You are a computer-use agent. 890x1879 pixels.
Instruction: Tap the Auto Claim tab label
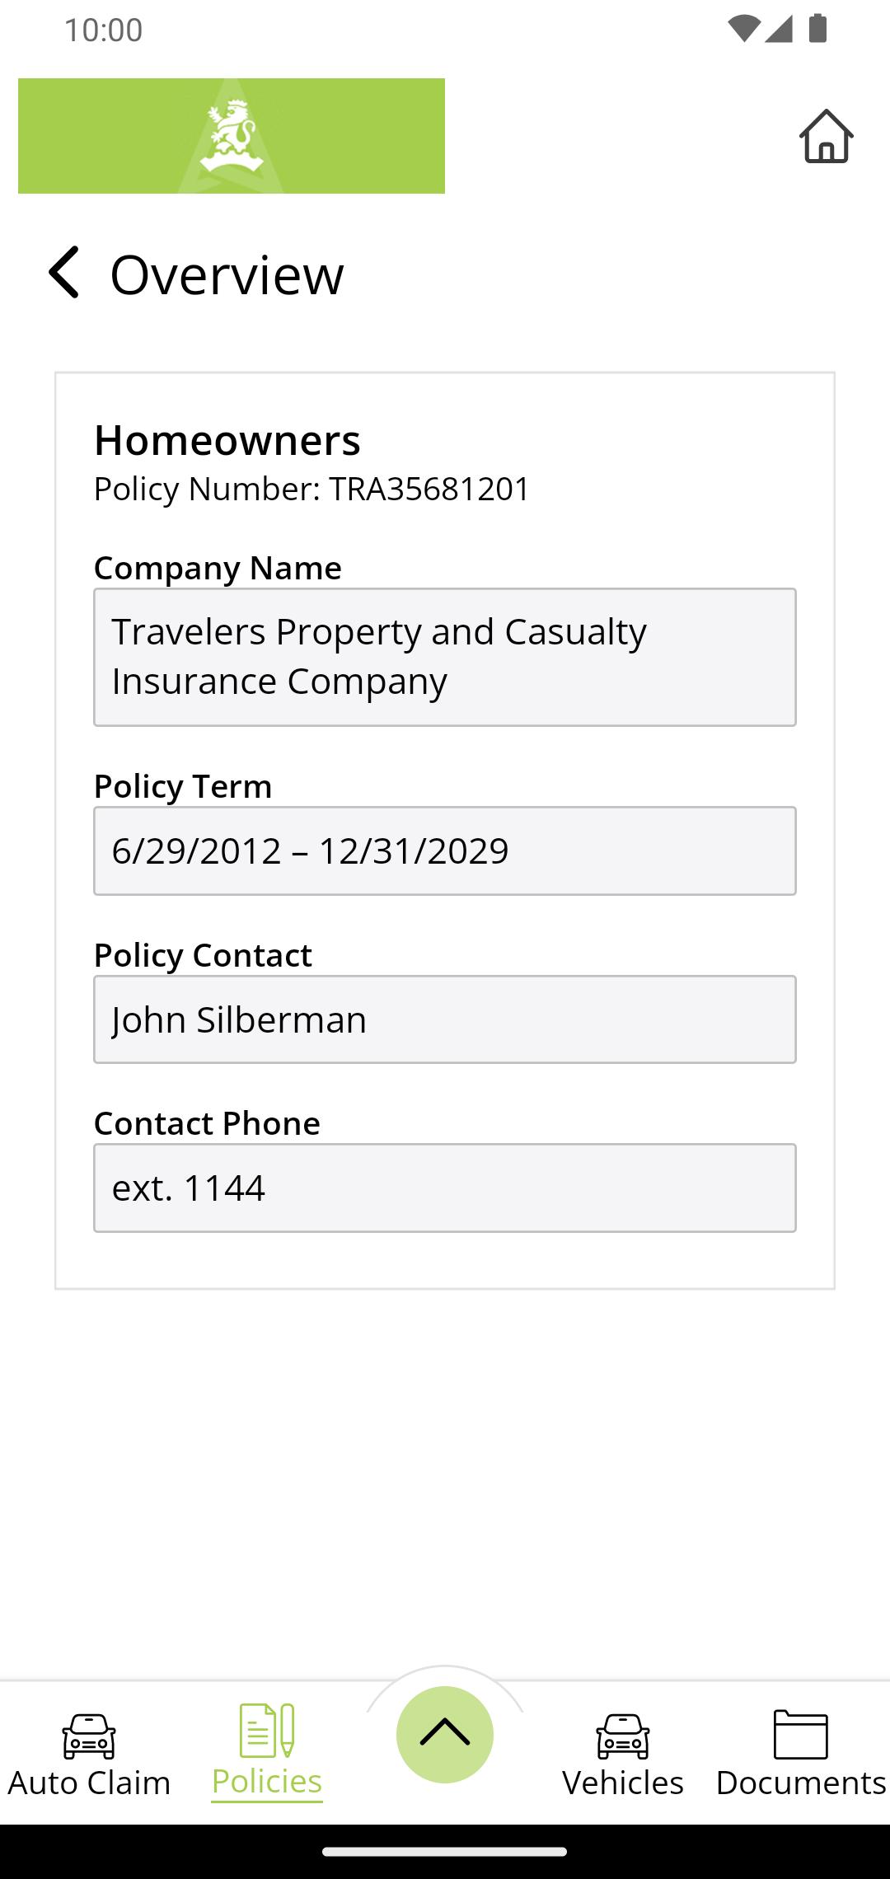click(x=89, y=1783)
